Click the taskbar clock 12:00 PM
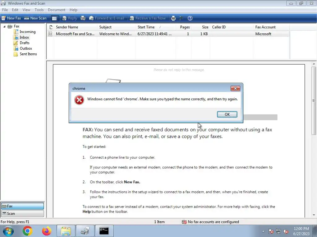 point(301,229)
